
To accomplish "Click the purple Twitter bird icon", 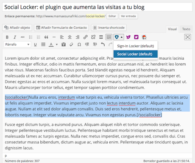I will tap(128, 37).
